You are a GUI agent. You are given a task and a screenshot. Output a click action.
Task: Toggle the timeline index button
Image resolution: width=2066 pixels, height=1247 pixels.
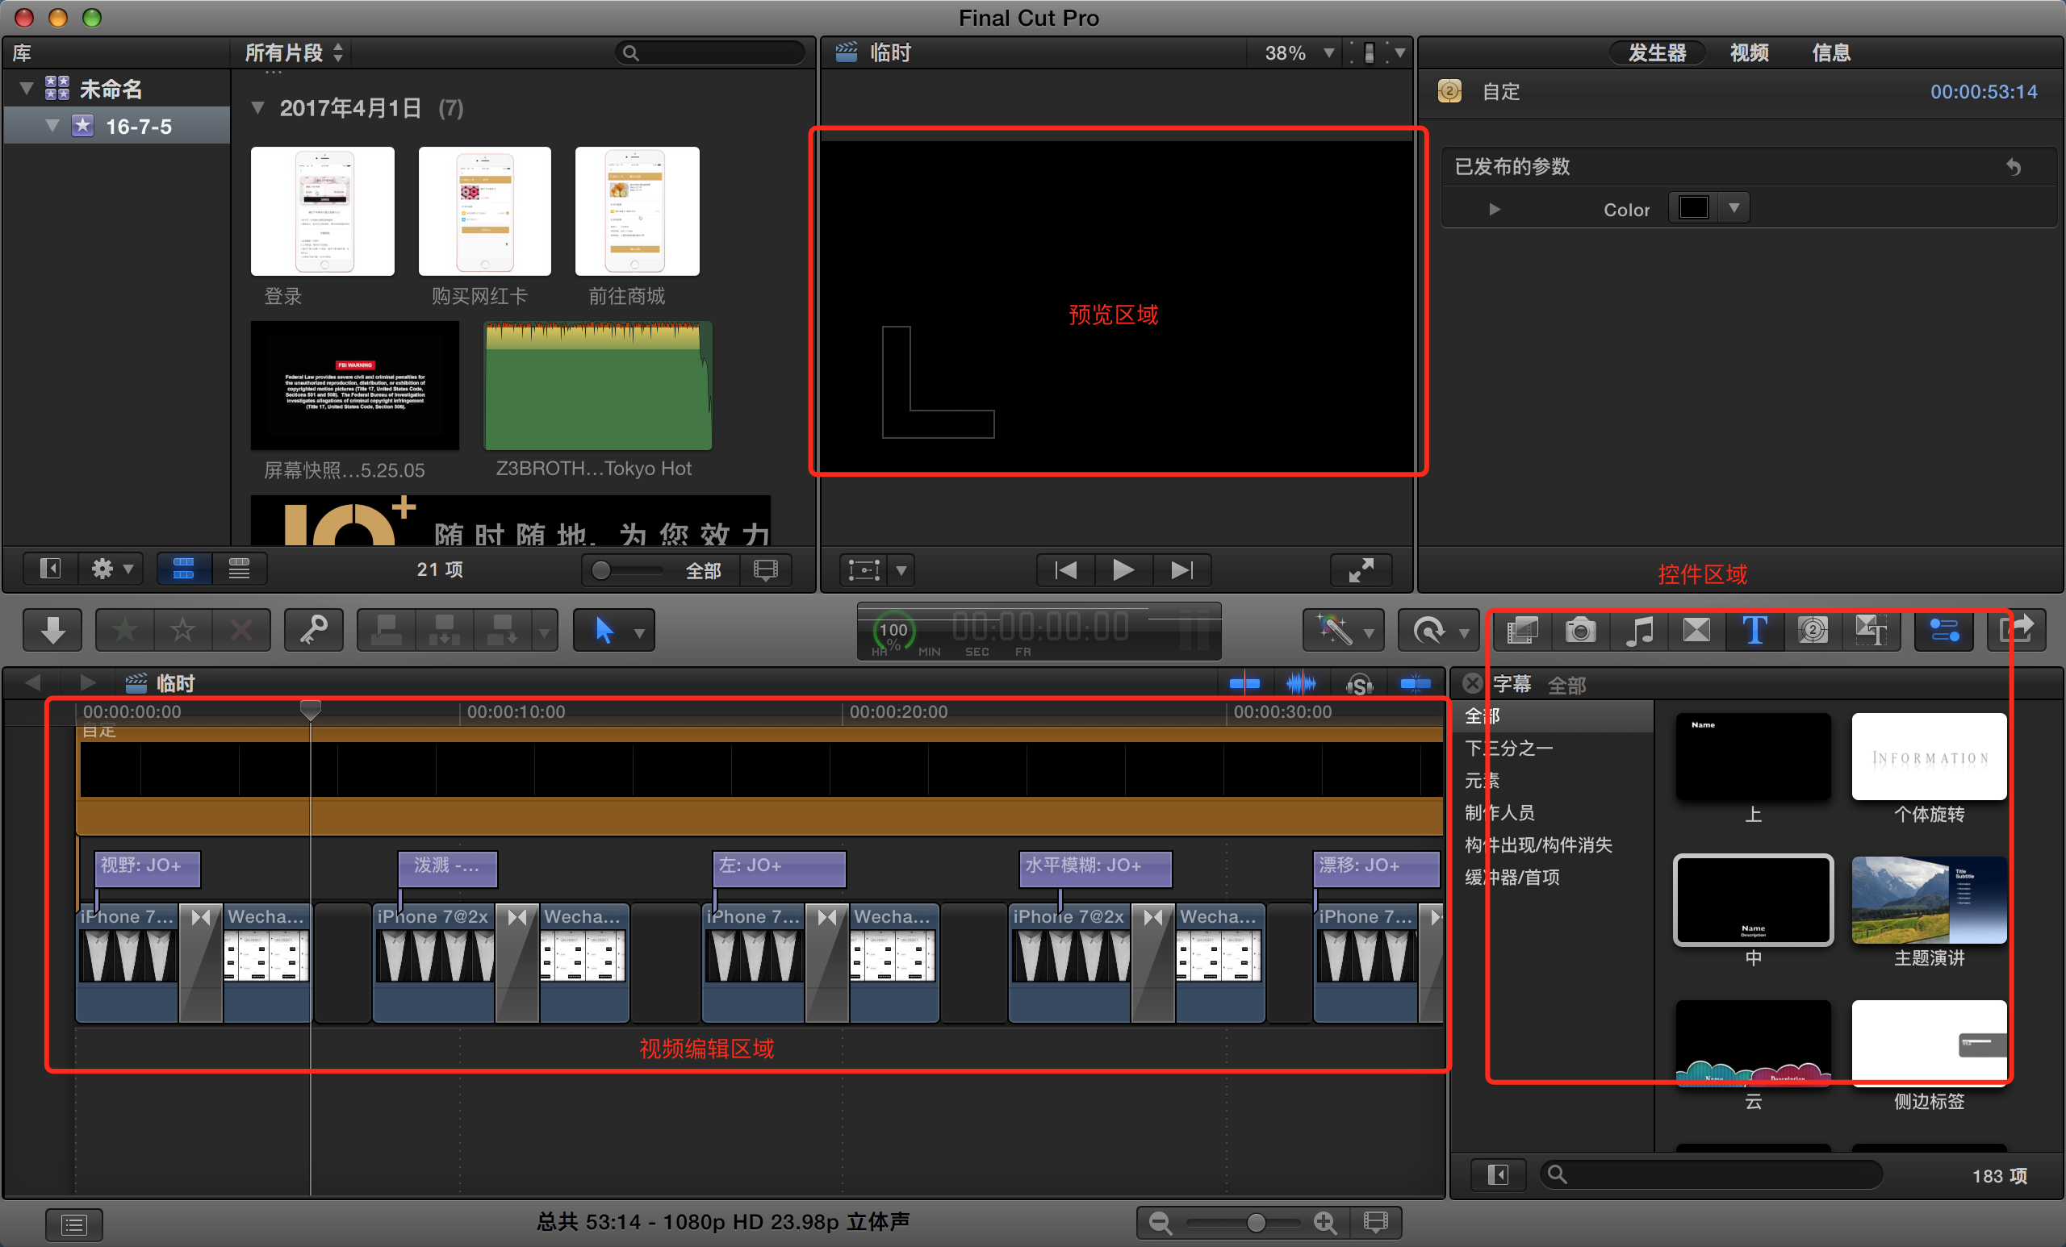(x=73, y=1225)
